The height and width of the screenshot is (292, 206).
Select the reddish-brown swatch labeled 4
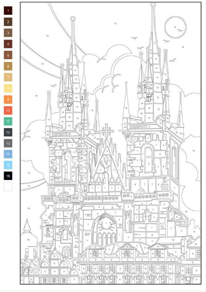pyautogui.click(x=8, y=44)
